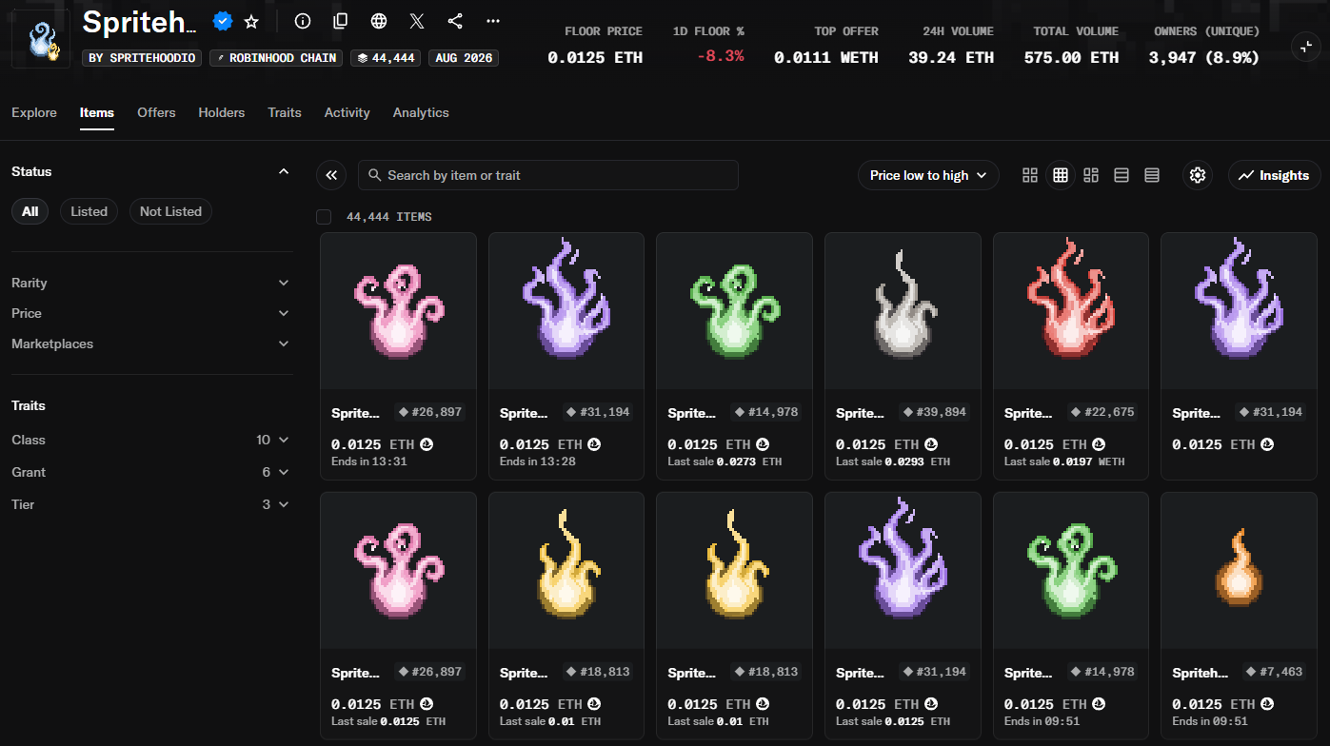Screen dimensions: 1330x746
Task: Switch to compact table list view
Action: tap(1152, 175)
